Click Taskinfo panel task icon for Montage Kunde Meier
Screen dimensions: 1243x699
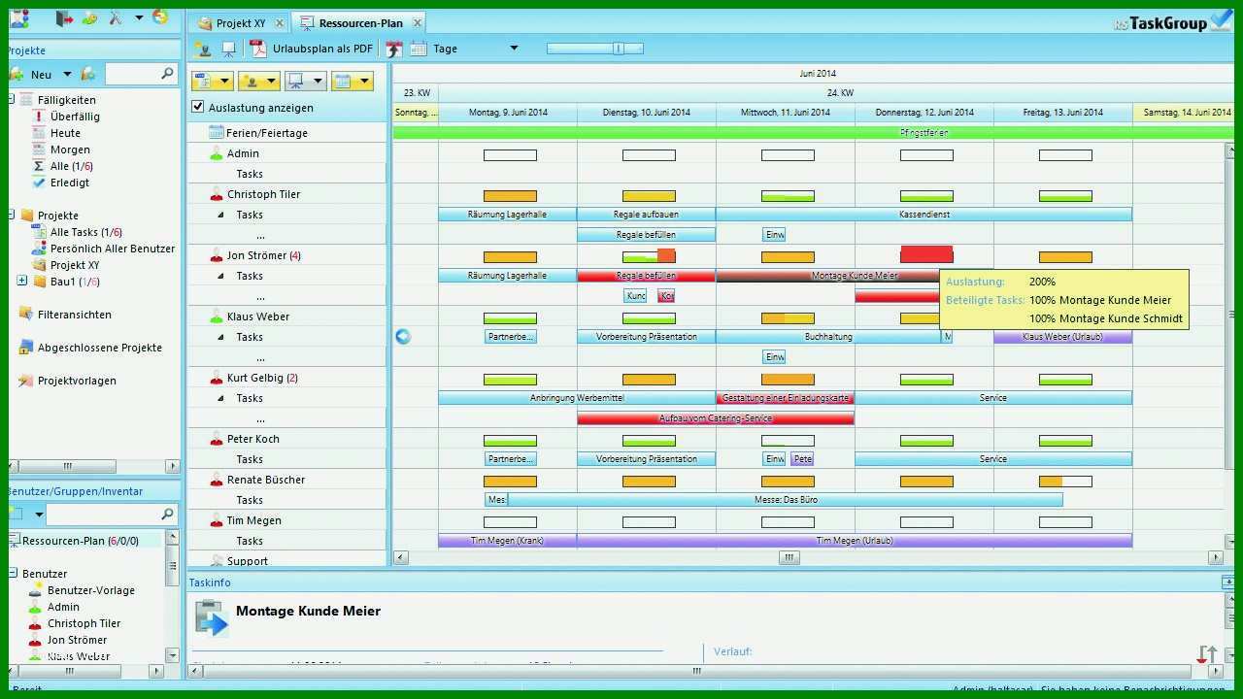pos(213,618)
